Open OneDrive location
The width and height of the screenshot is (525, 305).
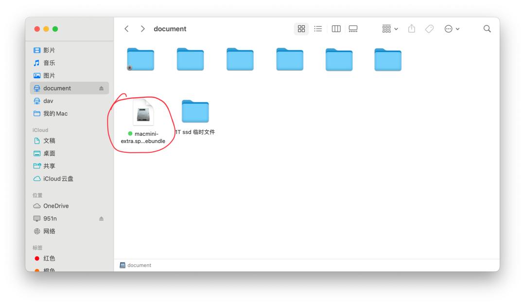click(x=70, y=206)
